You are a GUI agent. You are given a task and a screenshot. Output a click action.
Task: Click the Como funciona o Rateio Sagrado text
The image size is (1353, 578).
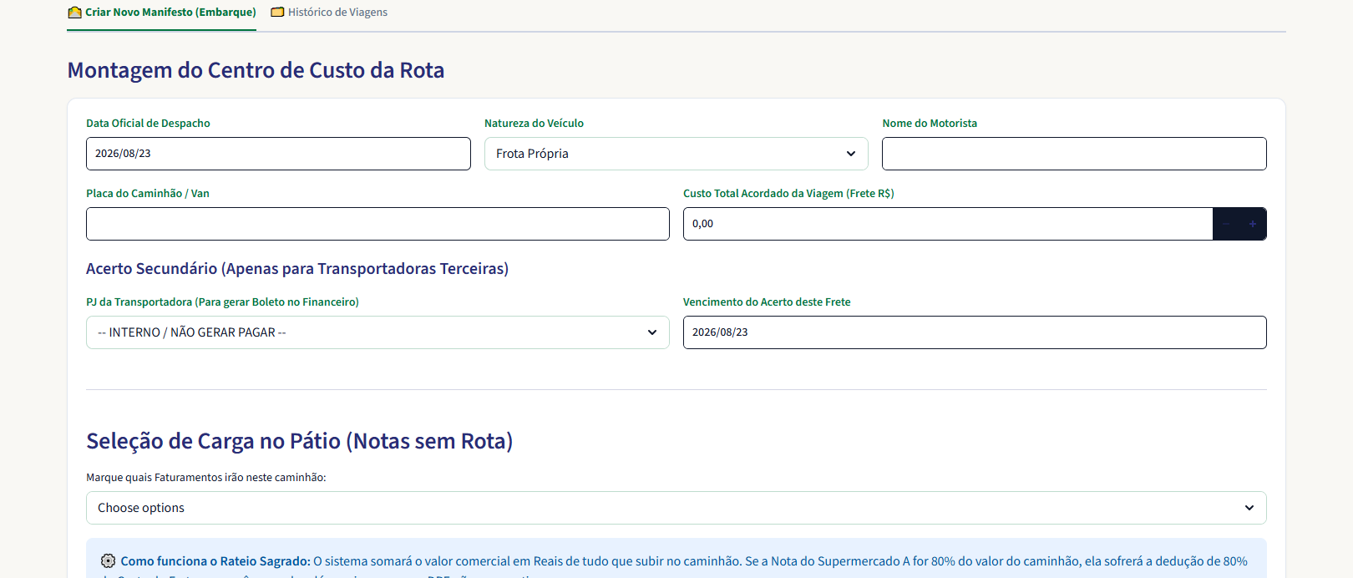coord(215,561)
